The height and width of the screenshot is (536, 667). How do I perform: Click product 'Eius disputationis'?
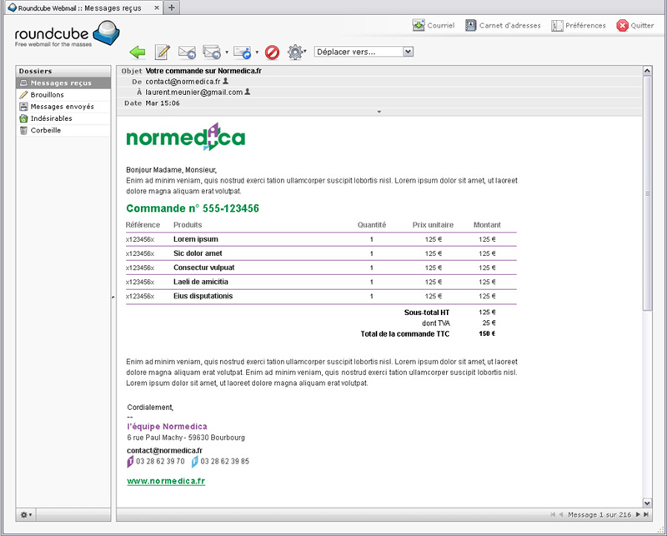click(203, 296)
